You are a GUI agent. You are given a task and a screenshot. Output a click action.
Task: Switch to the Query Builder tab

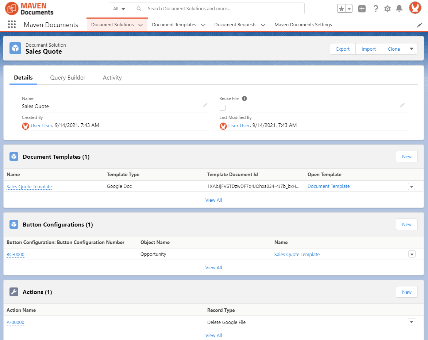[68, 77]
